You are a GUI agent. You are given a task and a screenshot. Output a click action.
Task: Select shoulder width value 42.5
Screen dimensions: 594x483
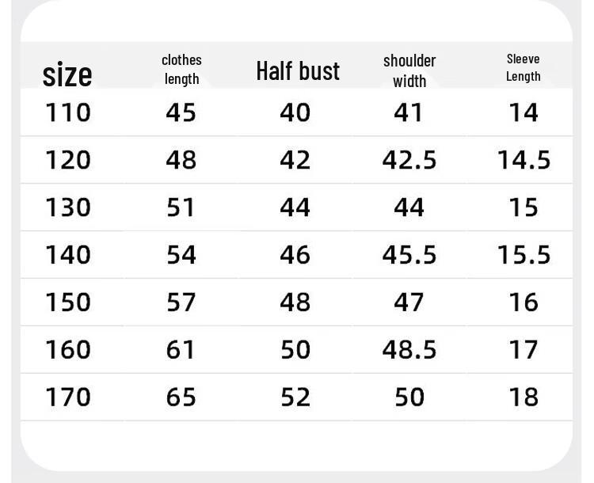pos(409,160)
